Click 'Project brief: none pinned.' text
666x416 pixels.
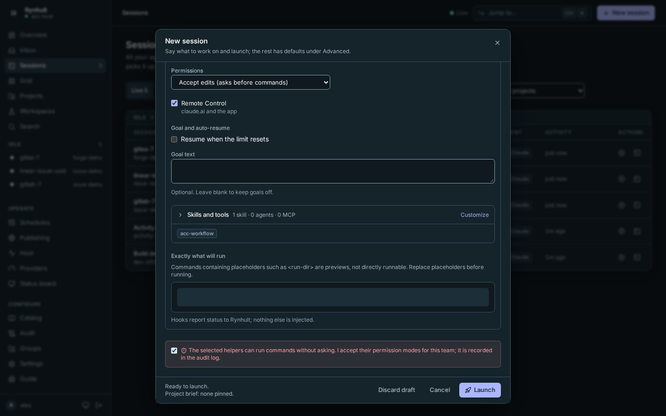tap(199, 394)
